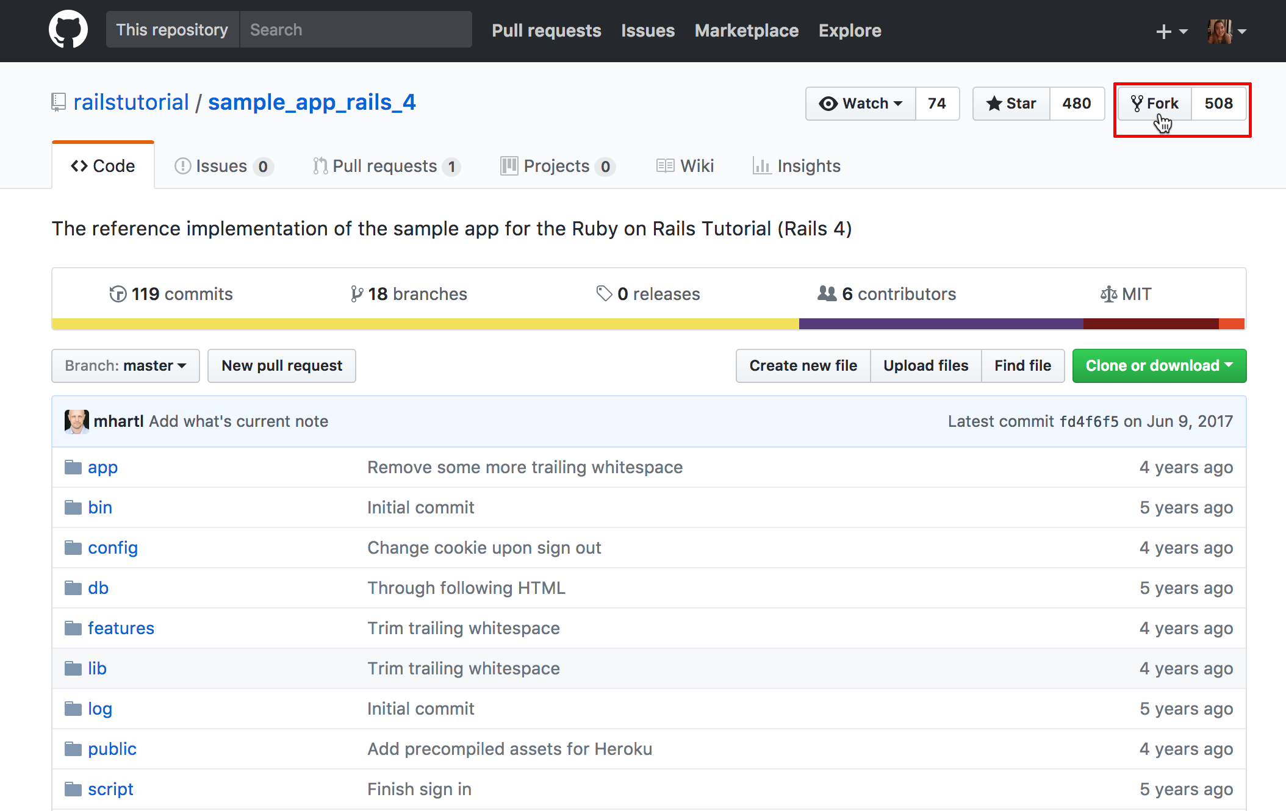
Task: Click the This repository search scope label
Action: [173, 29]
